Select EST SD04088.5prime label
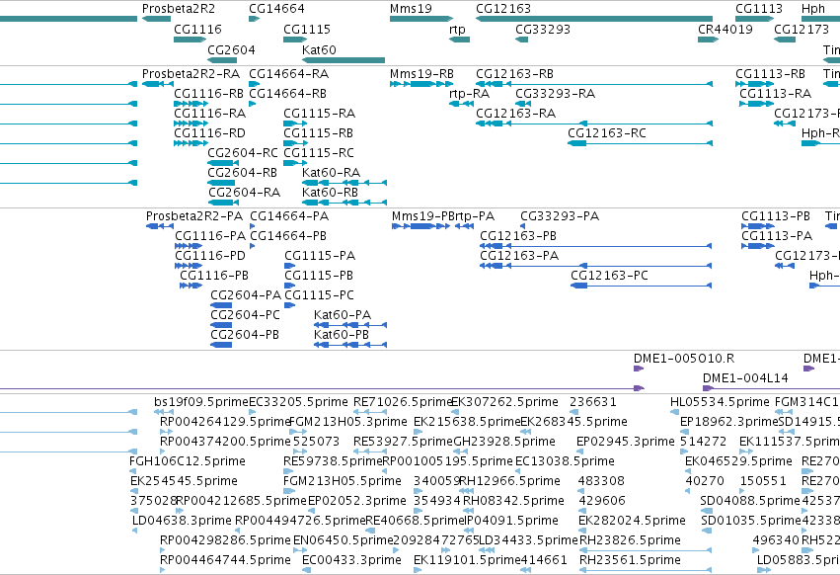840x575 pixels. [x=750, y=501]
